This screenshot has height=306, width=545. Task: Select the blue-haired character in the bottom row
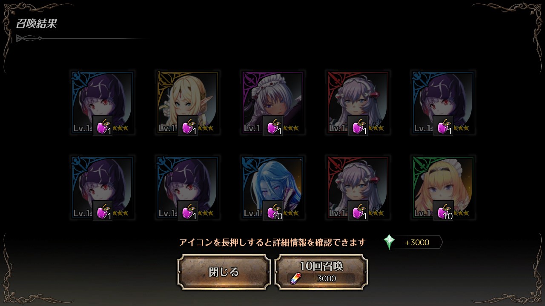[x=273, y=187]
